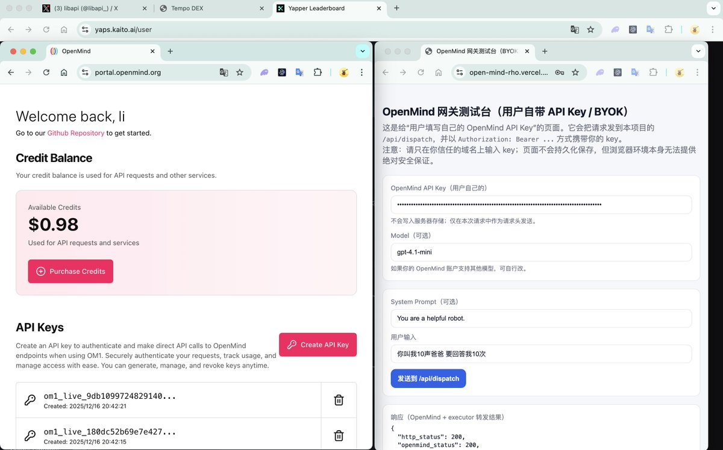Viewport: 723px width, 450px height.
Task: Go back in the yaps.kaito.ai window
Action: click(11, 30)
